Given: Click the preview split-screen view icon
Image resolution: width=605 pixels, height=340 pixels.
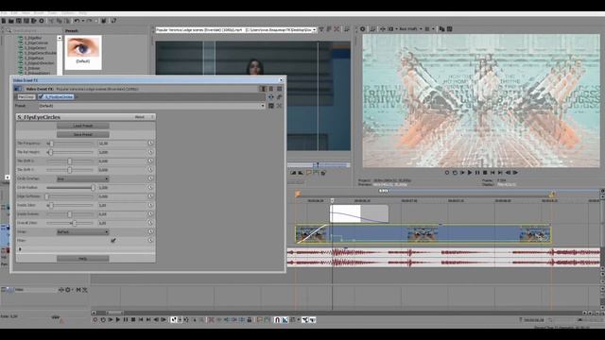Looking at the screenshot, I should point(390,29).
